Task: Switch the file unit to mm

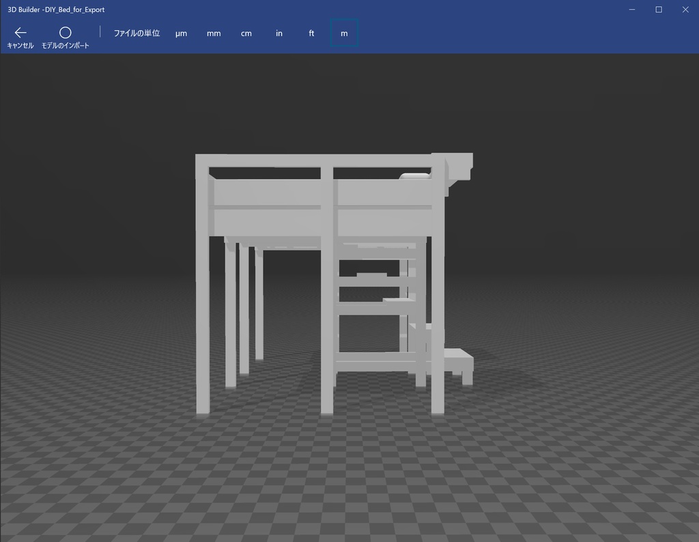Action: [x=213, y=33]
